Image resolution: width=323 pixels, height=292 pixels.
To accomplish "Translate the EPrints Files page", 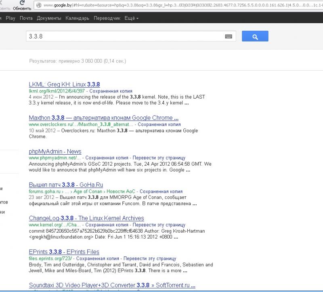I will pyautogui.click(x=150, y=258).
